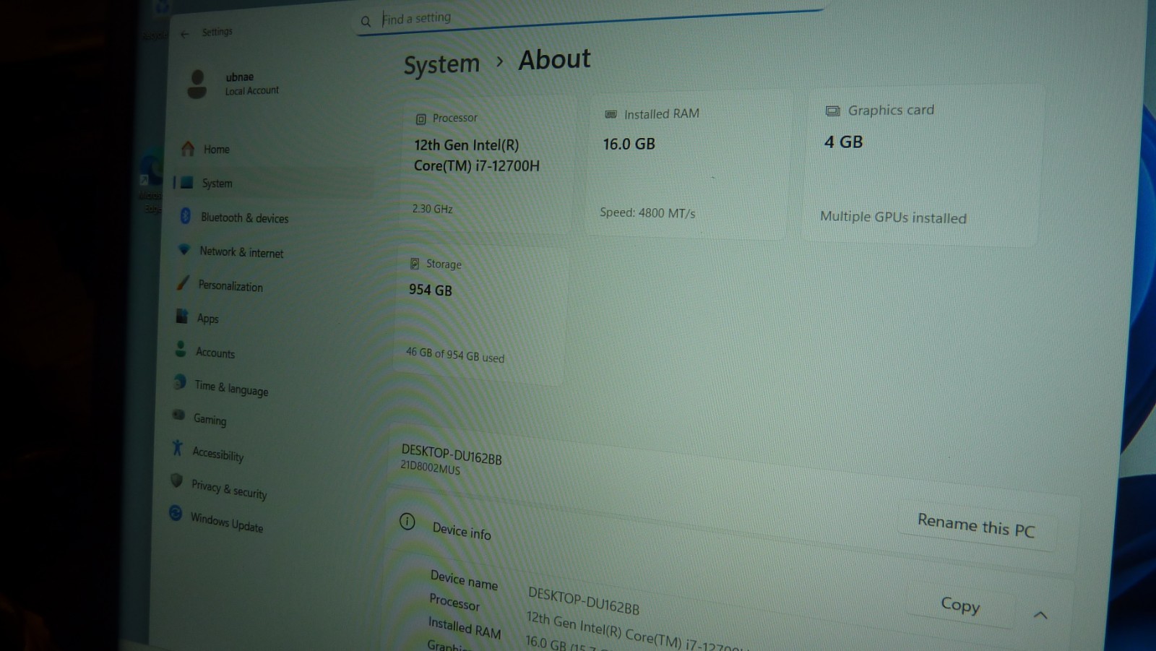Image resolution: width=1156 pixels, height=651 pixels.
Task: Click the Processor row in Device info
Action: coord(454,602)
